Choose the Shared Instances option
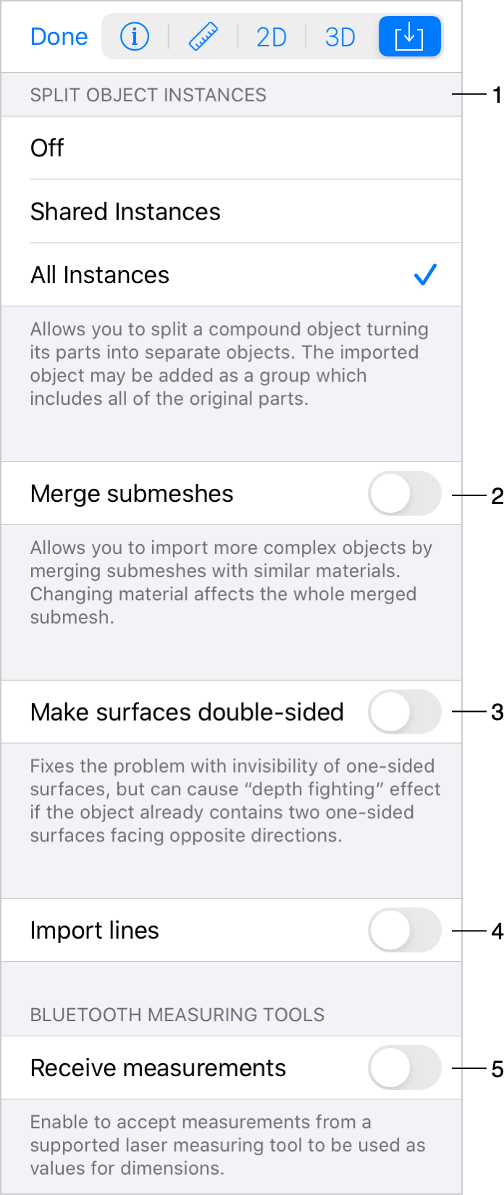The height and width of the screenshot is (1195, 504). point(125,212)
